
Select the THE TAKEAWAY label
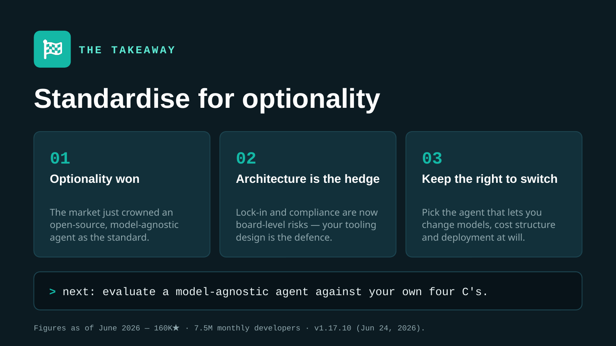tap(127, 50)
